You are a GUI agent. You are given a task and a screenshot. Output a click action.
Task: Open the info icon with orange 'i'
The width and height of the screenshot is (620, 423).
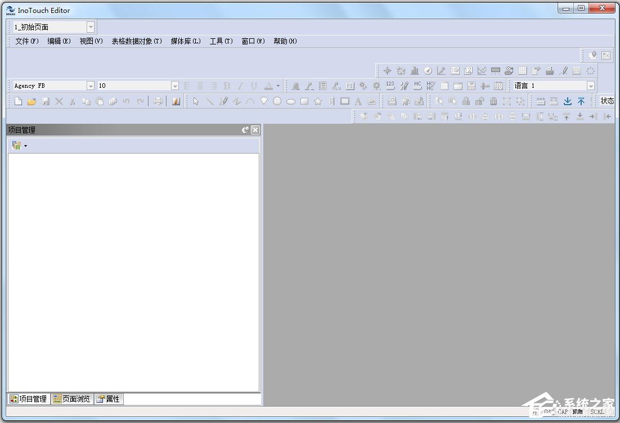(x=176, y=101)
